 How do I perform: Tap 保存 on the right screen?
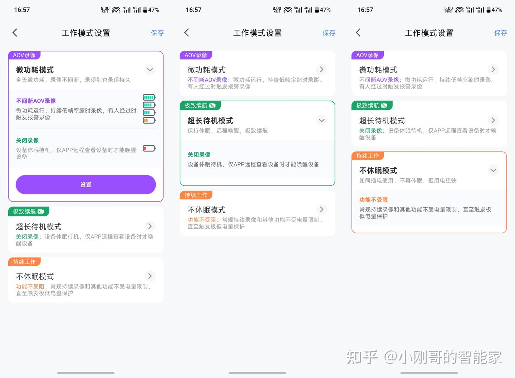[501, 33]
